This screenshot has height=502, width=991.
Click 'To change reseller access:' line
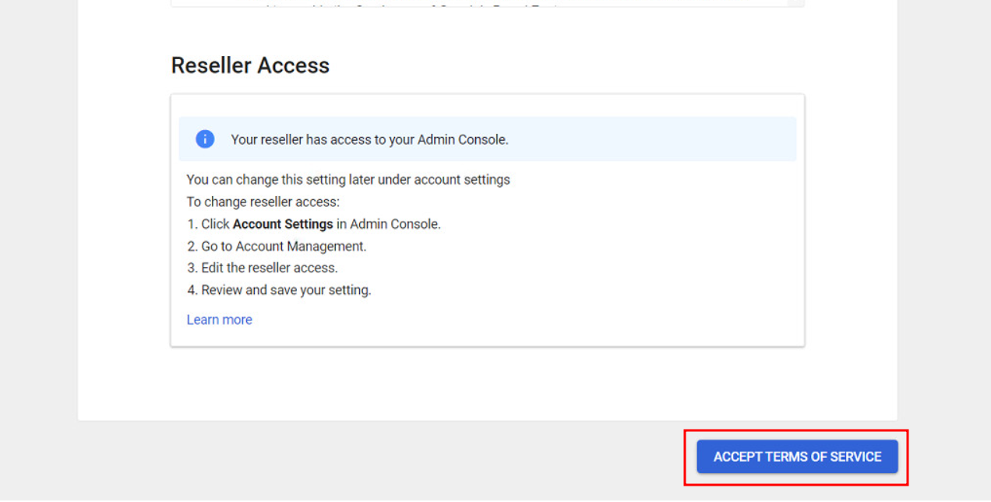263,202
